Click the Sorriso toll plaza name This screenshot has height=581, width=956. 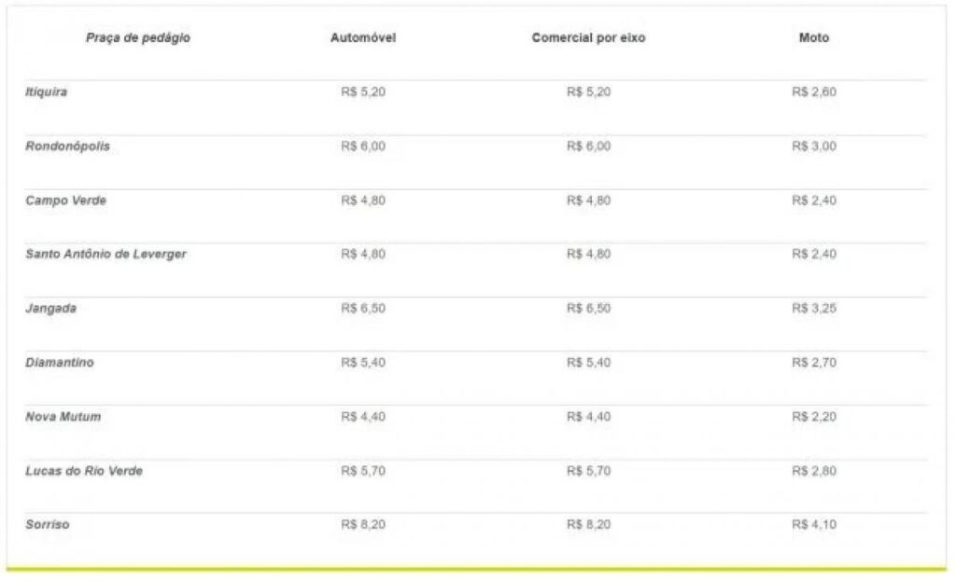[48, 525]
